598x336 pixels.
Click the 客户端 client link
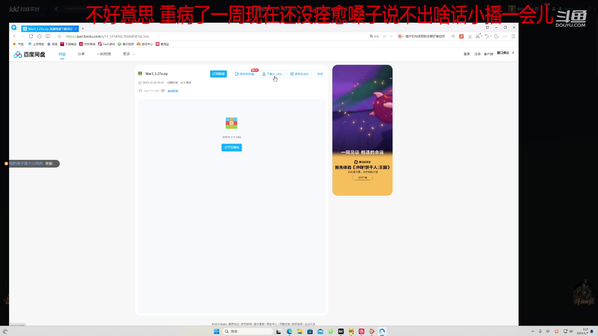coord(488,54)
